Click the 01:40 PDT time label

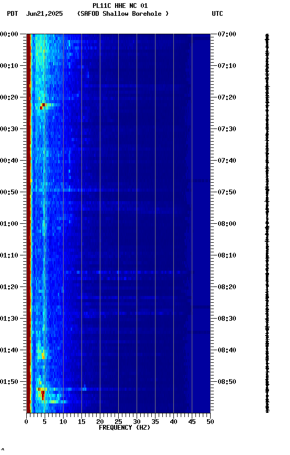click(9, 351)
